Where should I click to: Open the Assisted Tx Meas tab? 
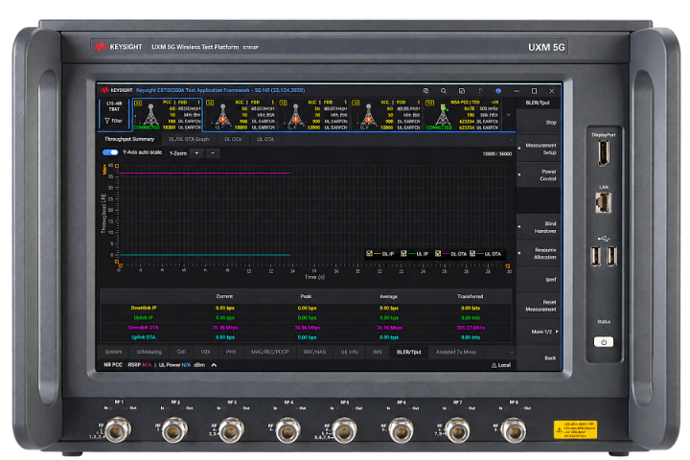click(456, 352)
